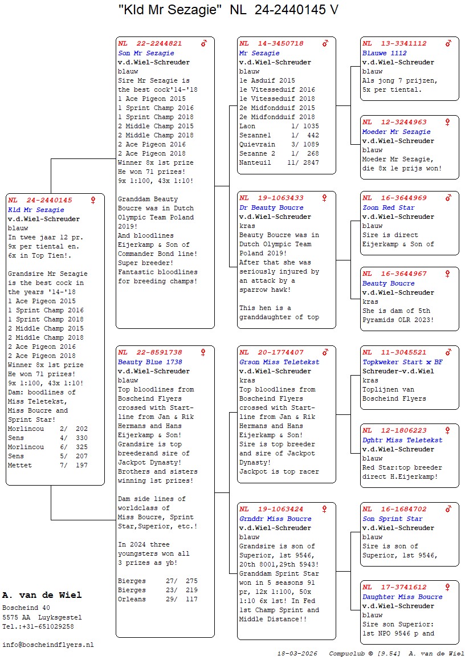Click the female symbol beside NL 22-8591738
Viewport: 465px width, 668px height.
click(203, 352)
